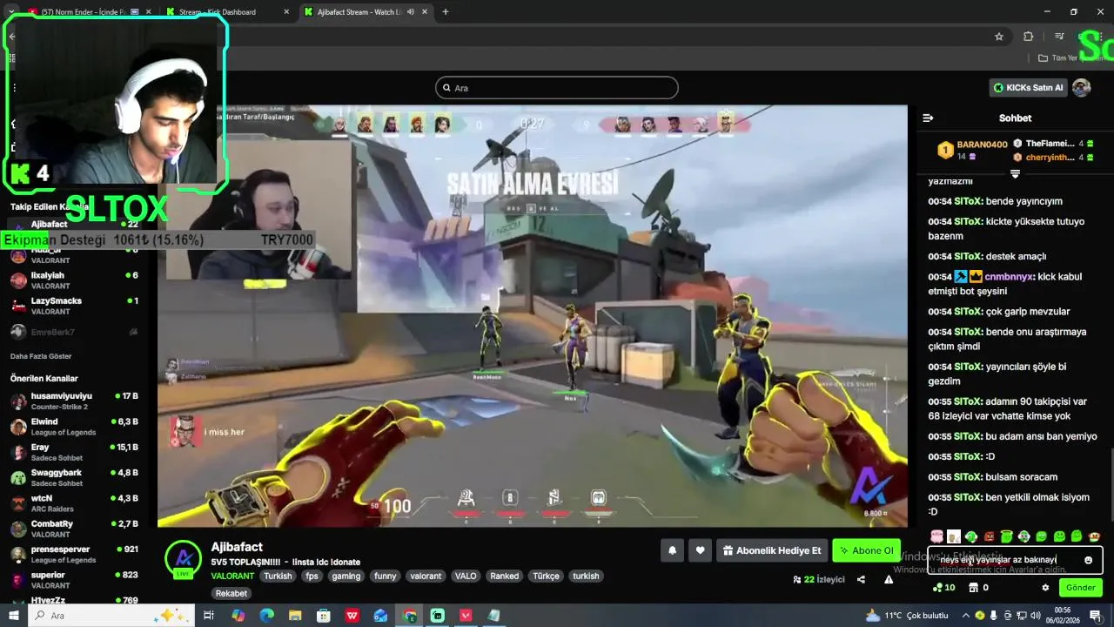The width and height of the screenshot is (1114, 627).
Task: Click the Abone Ol subscribe button
Action: tap(866, 550)
